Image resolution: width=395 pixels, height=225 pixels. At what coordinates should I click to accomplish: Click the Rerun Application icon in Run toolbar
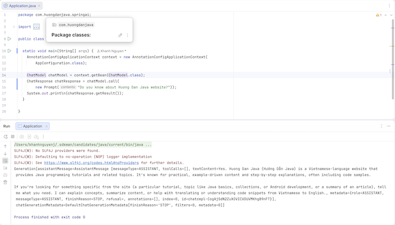[x=5, y=137]
